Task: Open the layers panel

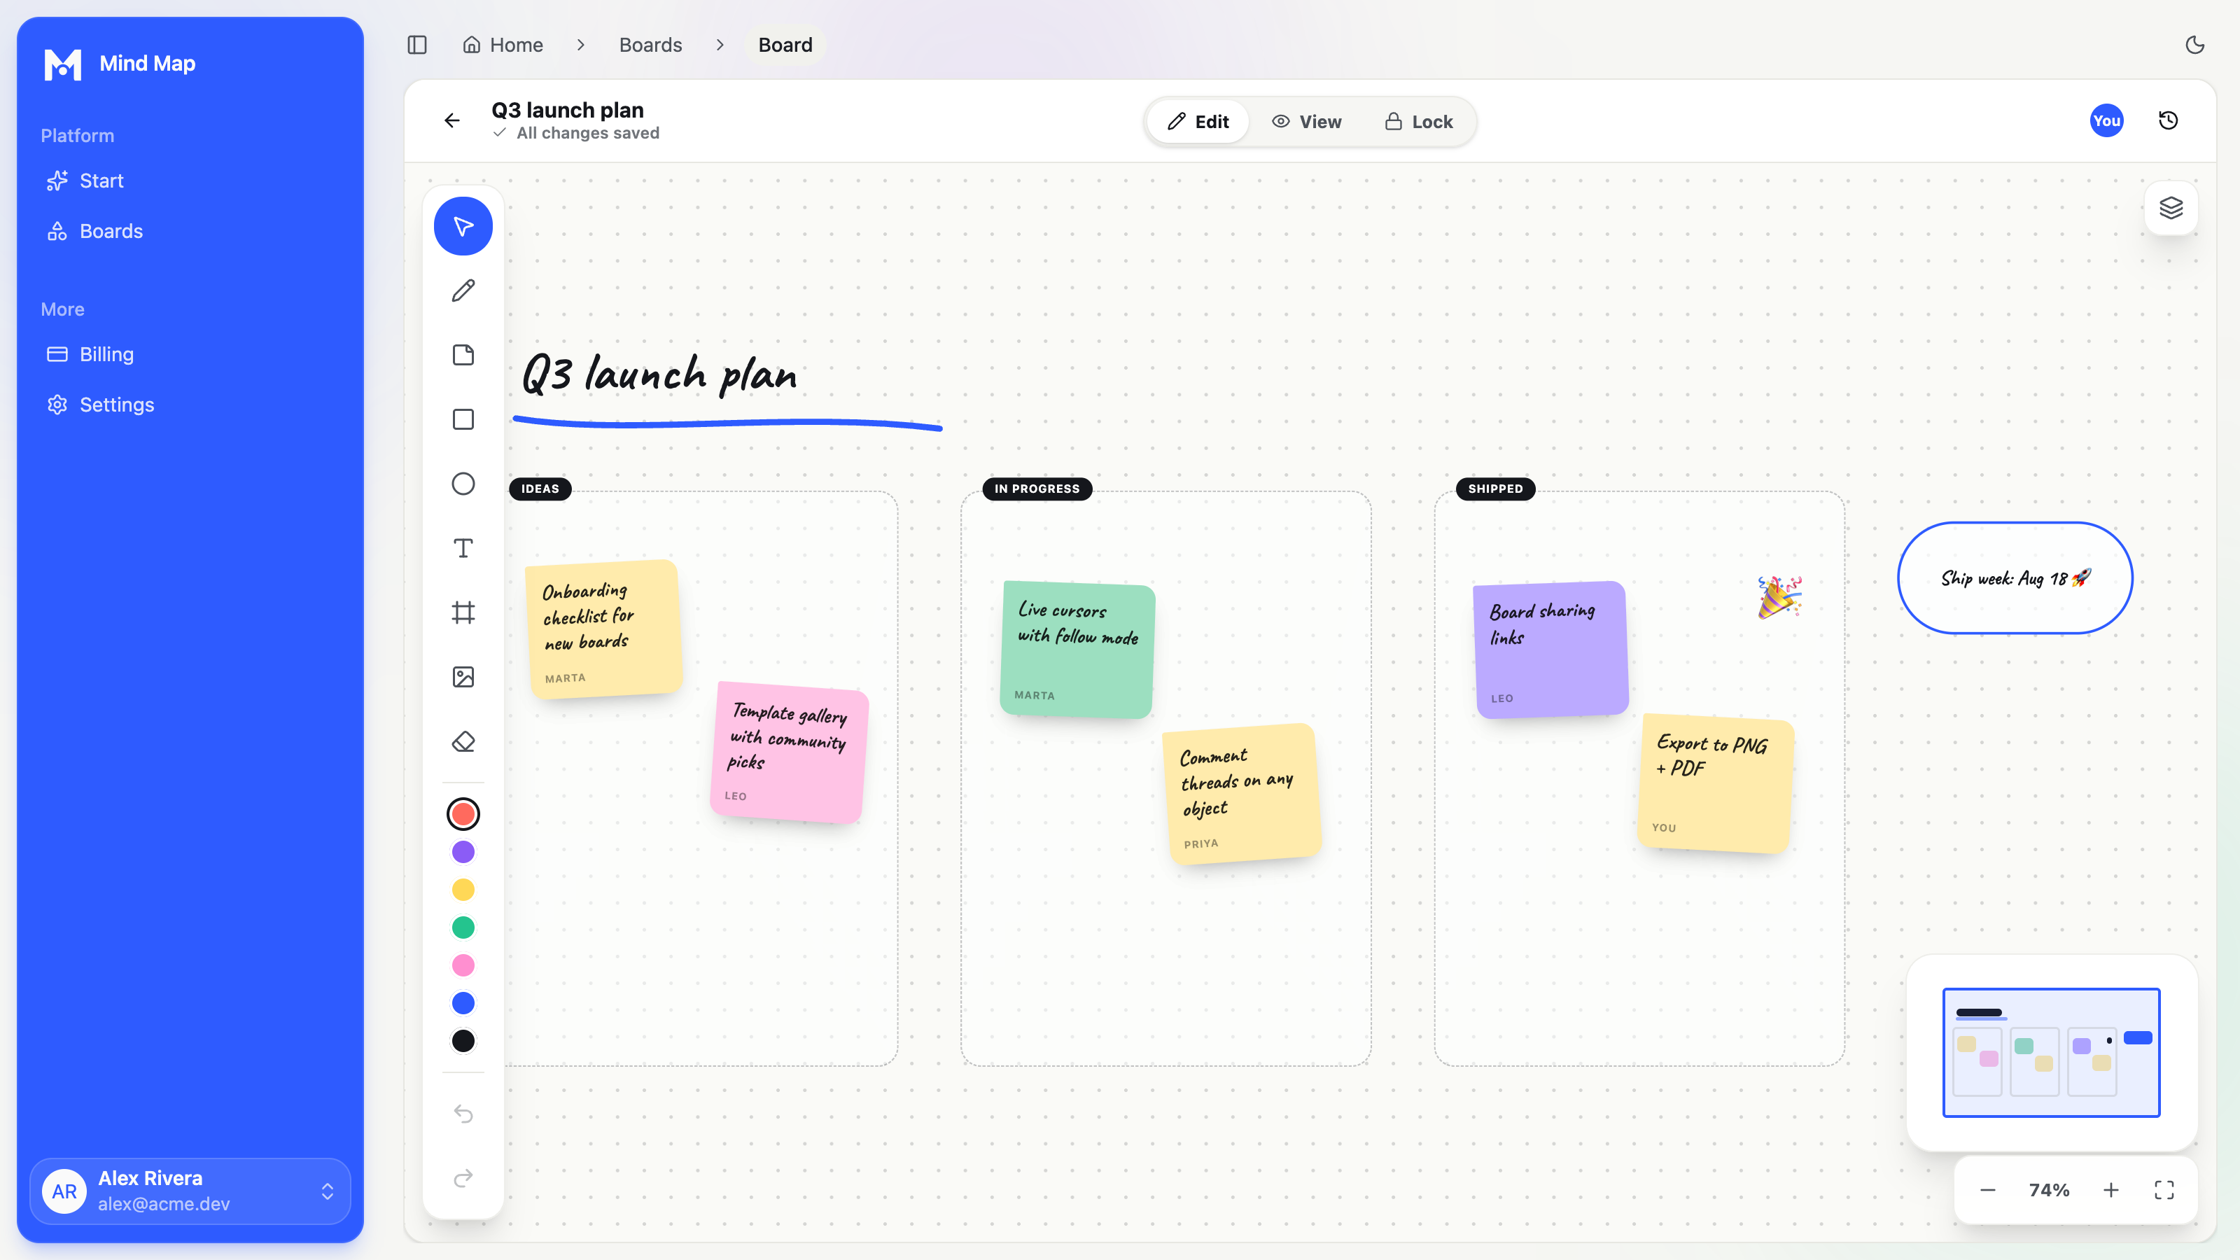Action: coord(2171,208)
